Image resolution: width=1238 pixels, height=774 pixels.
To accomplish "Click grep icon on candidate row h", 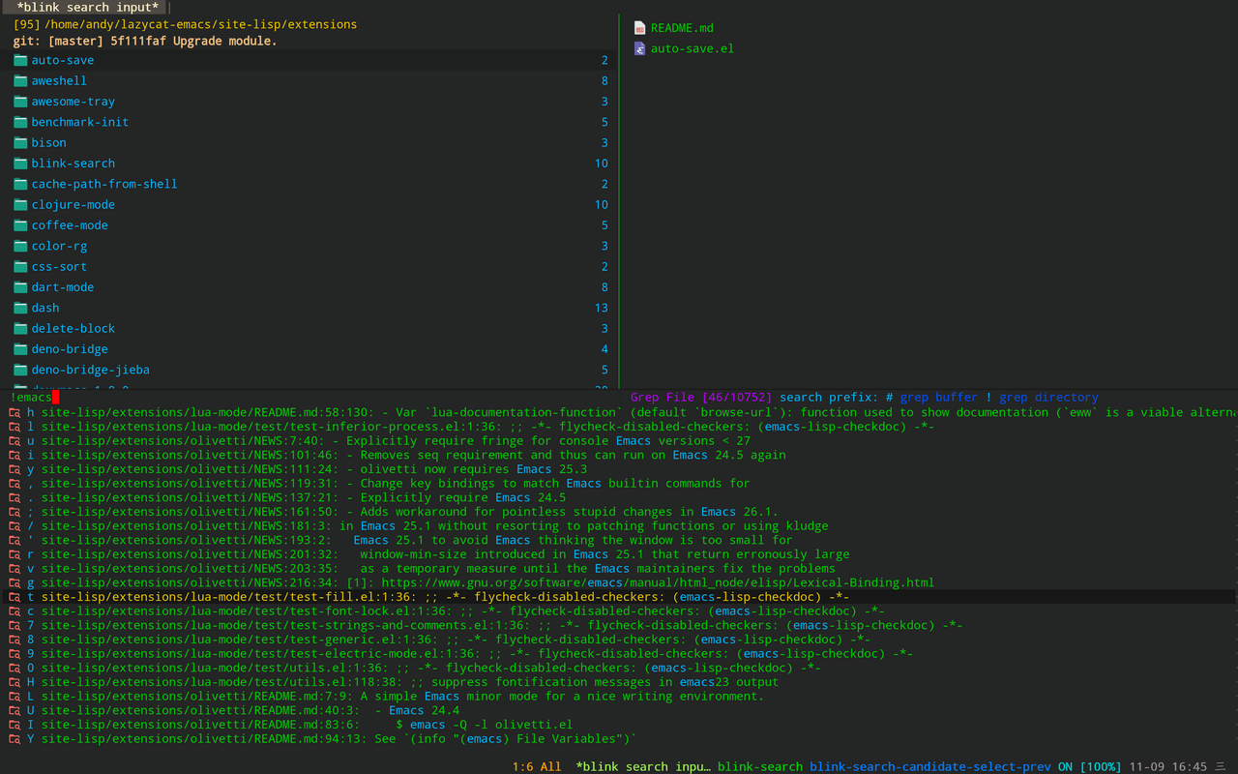I will 15,412.
